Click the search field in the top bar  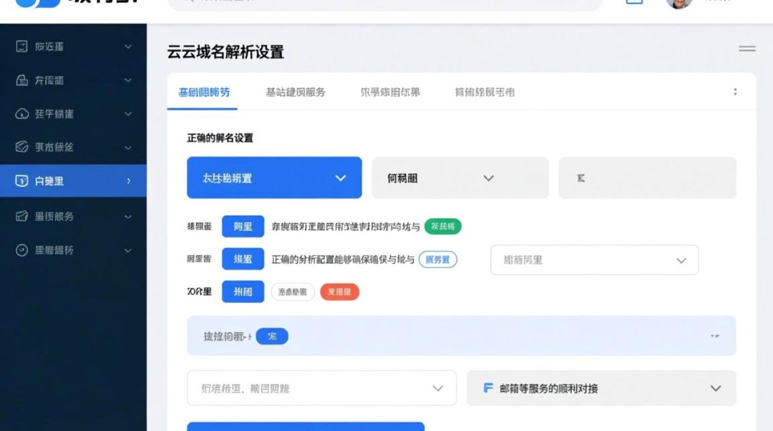[380, 3]
